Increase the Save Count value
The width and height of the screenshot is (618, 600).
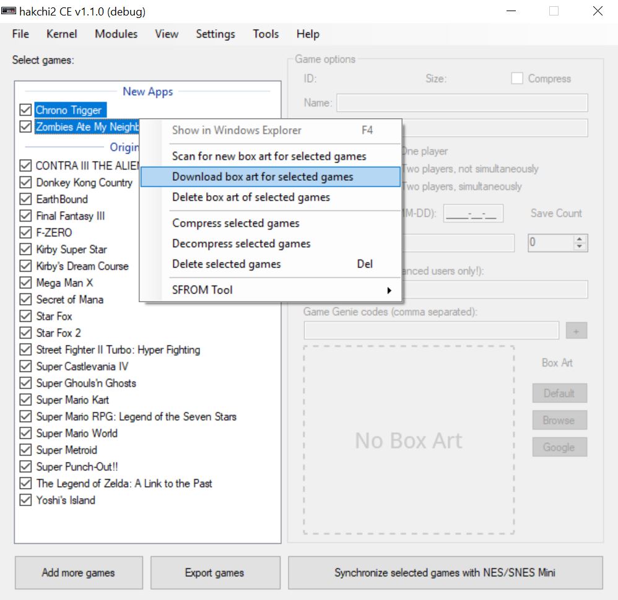579,238
